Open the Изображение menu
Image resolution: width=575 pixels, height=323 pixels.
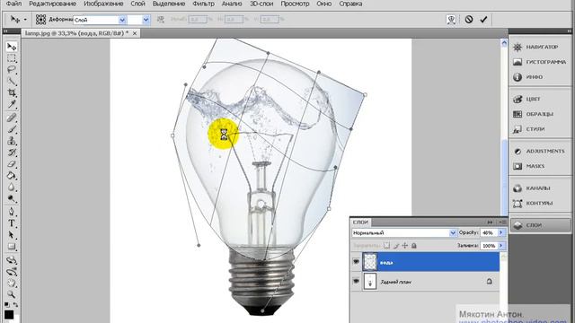pos(103,4)
